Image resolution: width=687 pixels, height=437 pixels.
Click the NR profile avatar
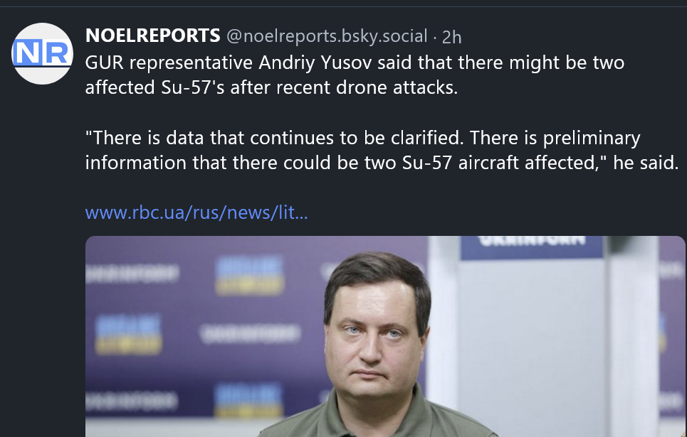point(43,54)
